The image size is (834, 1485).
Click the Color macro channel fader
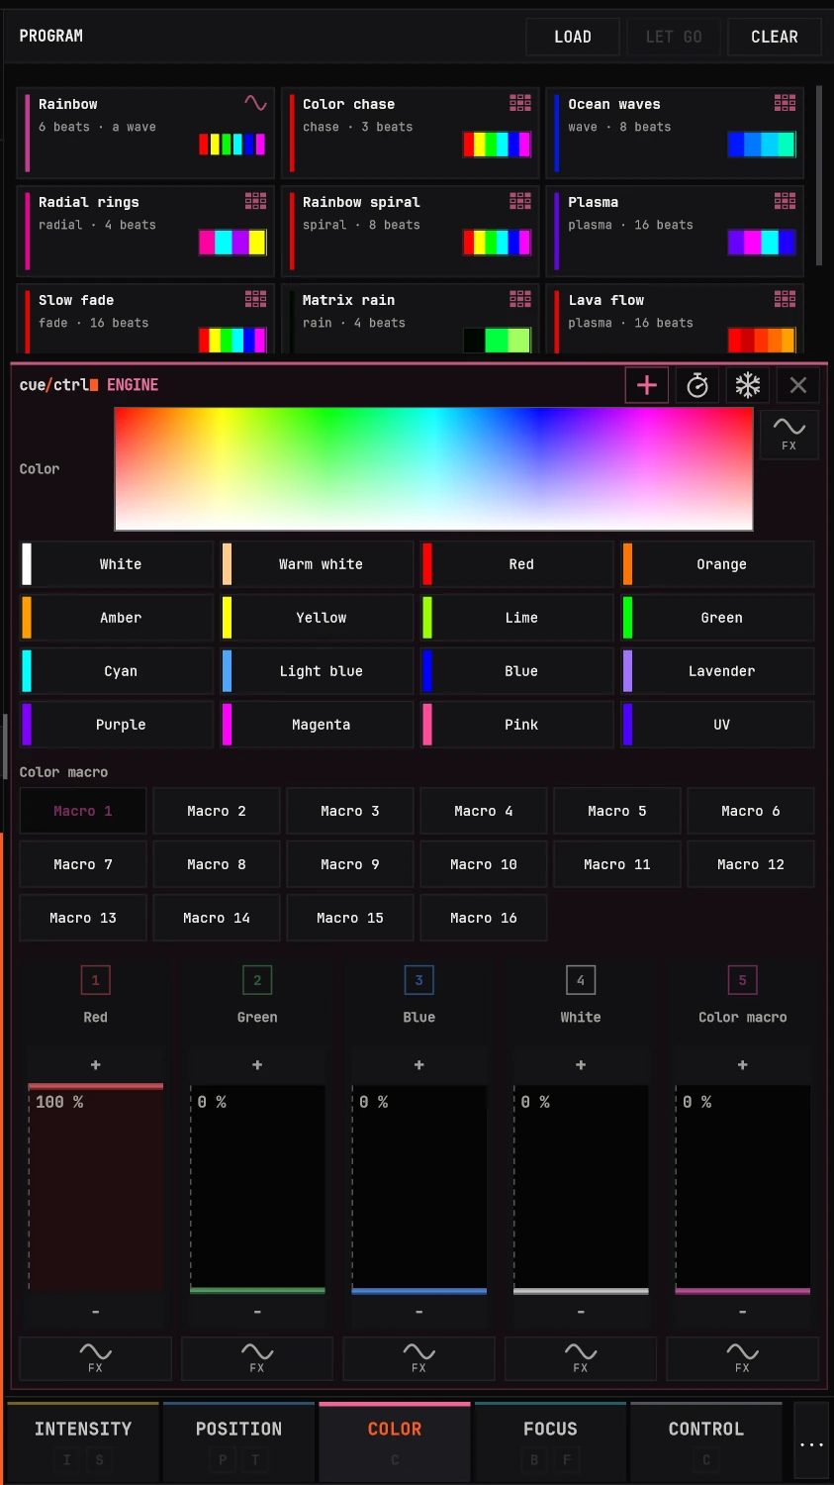click(742, 1188)
